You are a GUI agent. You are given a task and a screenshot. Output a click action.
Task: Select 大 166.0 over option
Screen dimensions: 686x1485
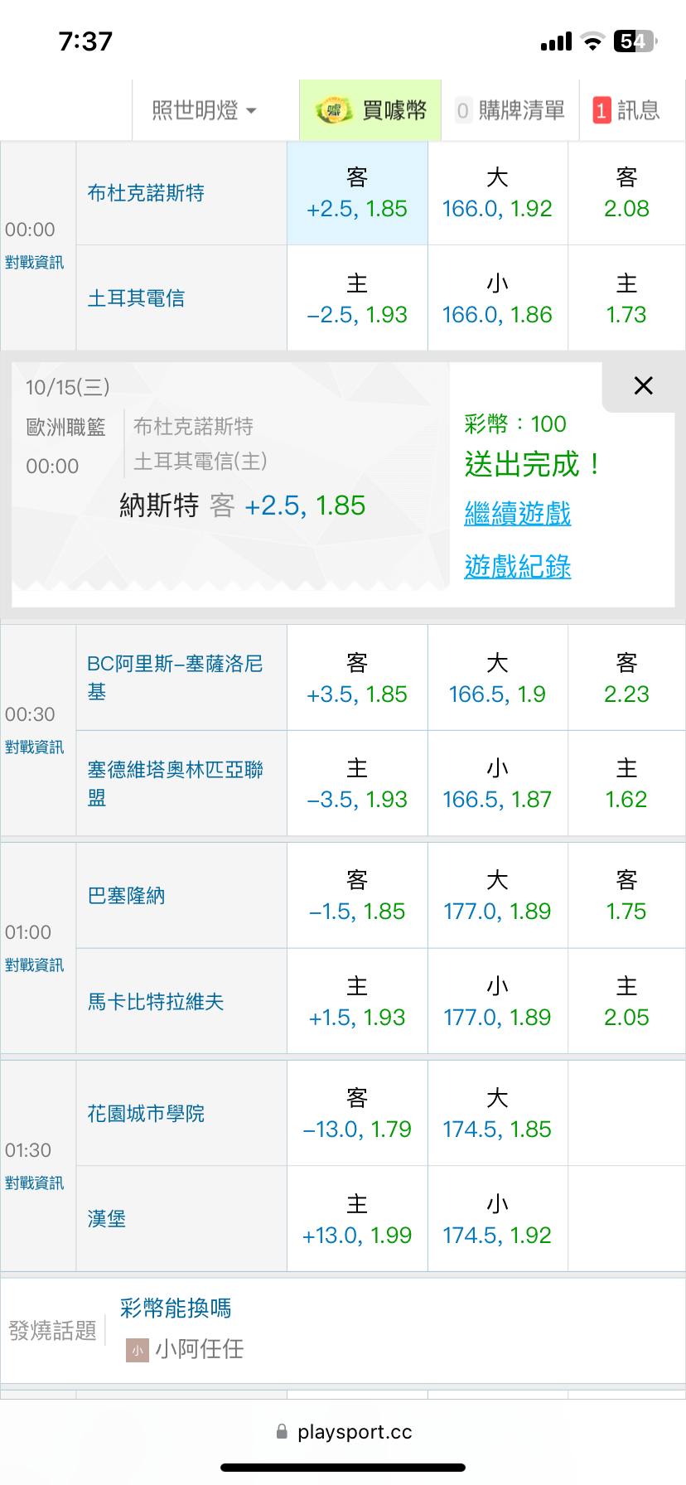497,193
